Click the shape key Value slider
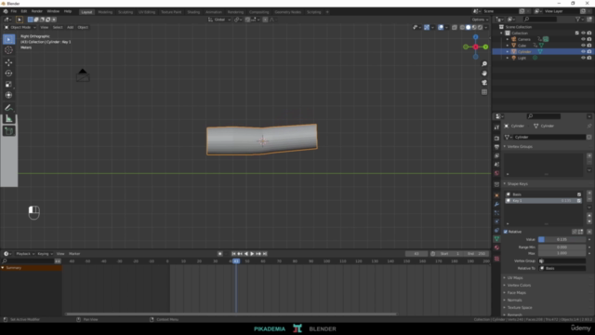The height and width of the screenshot is (335, 595). click(562, 240)
